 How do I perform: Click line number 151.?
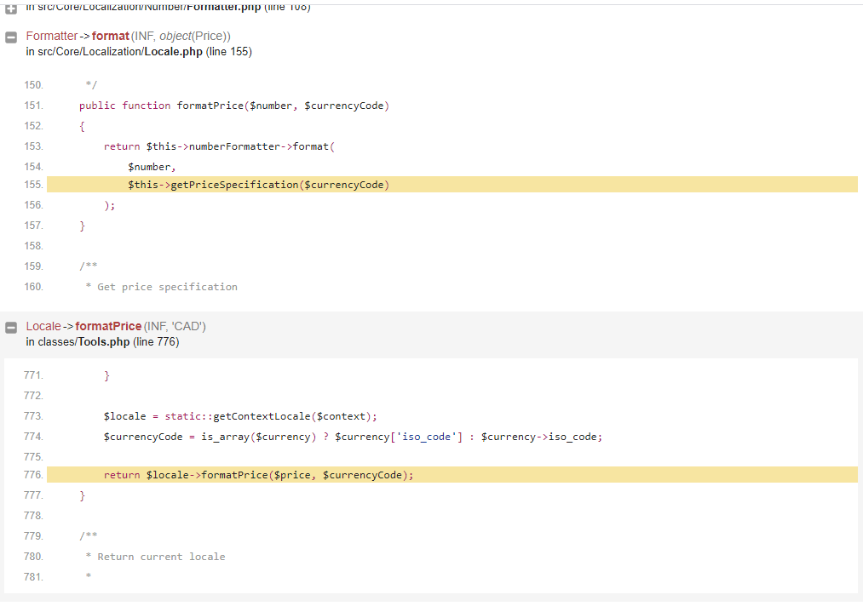tap(33, 106)
